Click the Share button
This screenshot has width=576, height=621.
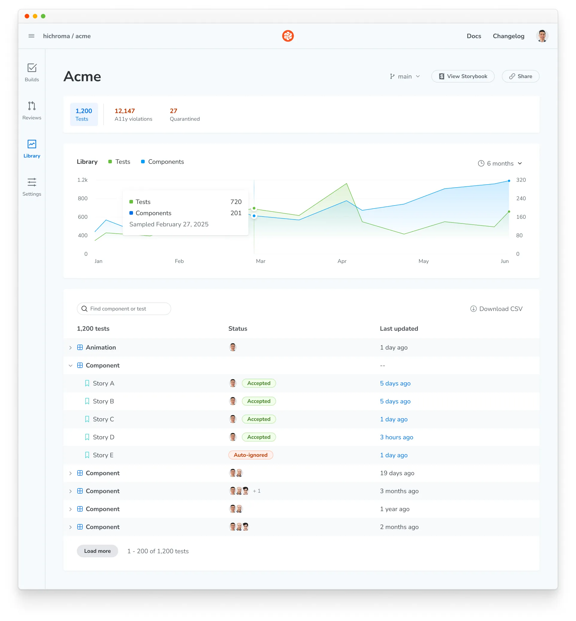point(520,77)
